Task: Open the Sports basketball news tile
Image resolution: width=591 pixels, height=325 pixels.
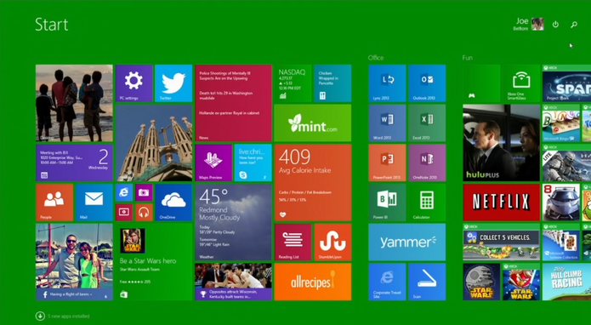Action: tap(233, 282)
